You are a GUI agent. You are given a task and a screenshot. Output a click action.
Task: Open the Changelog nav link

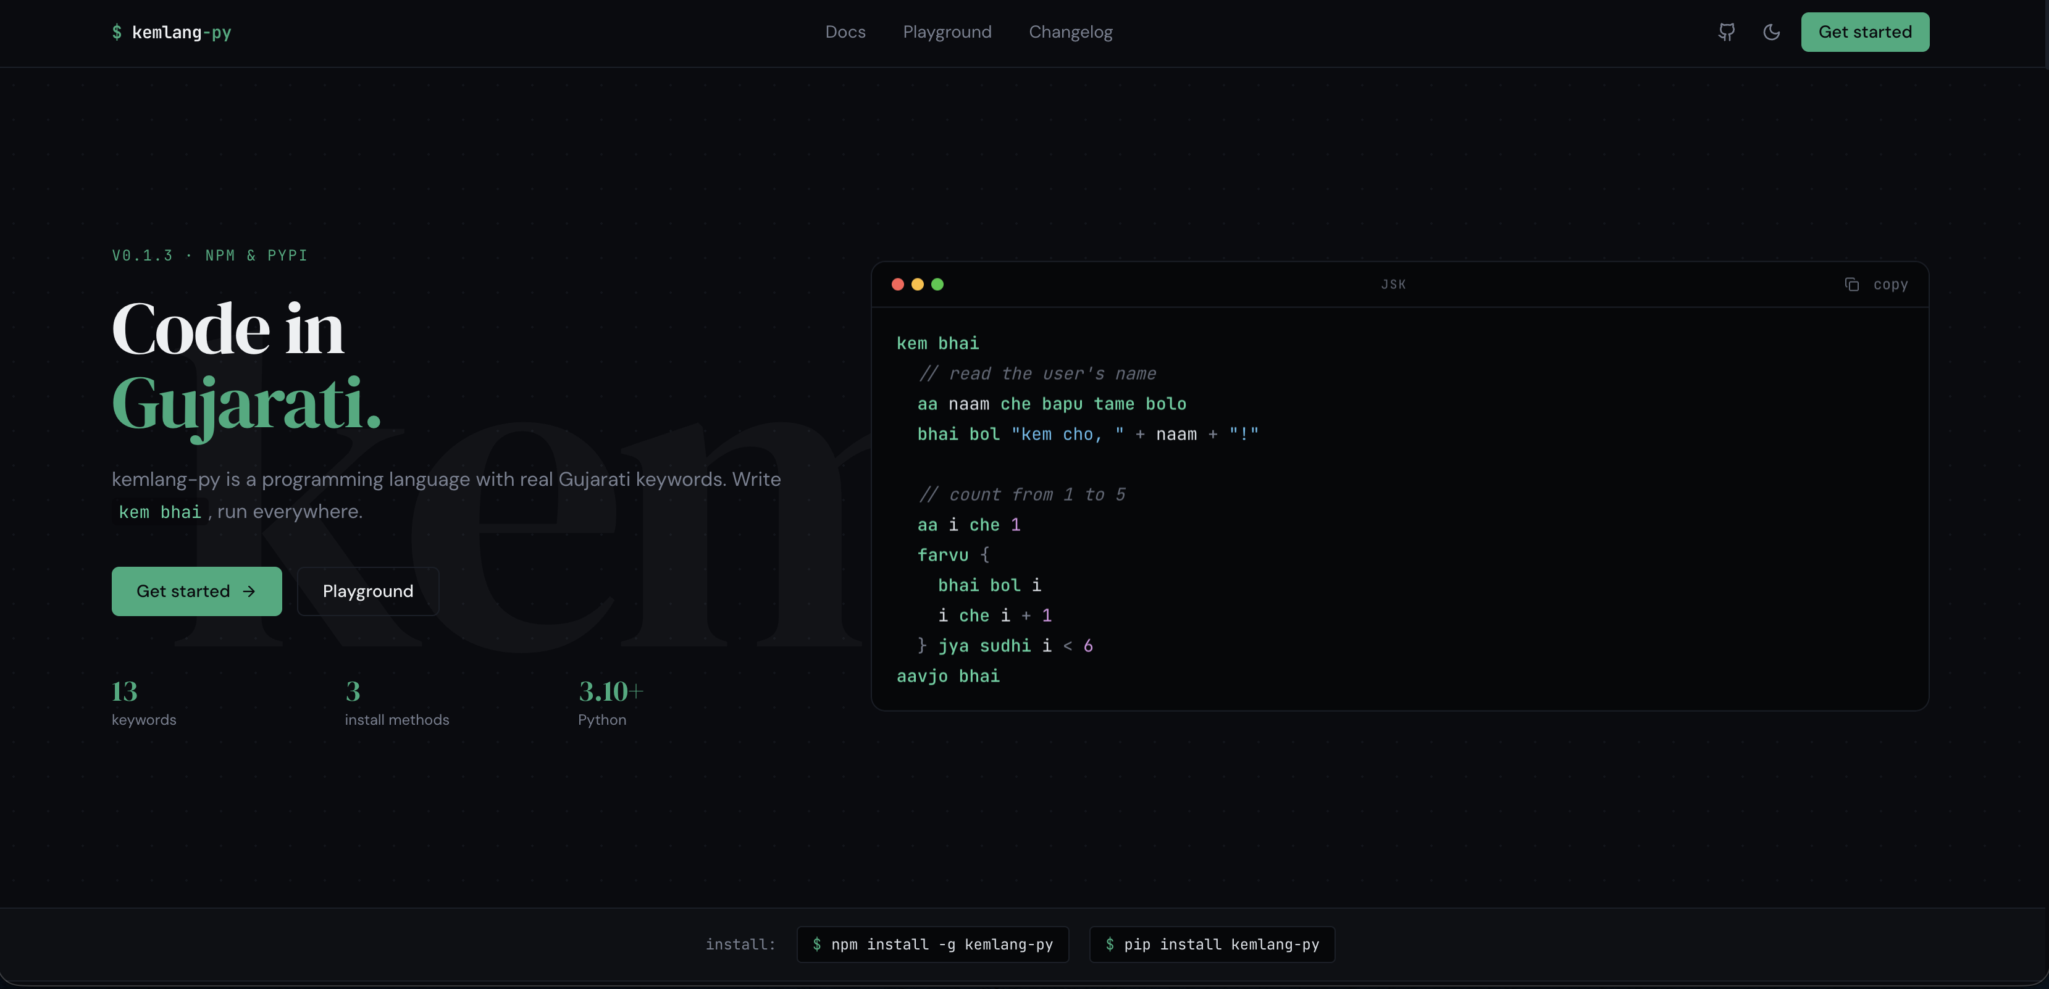click(1071, 32)
